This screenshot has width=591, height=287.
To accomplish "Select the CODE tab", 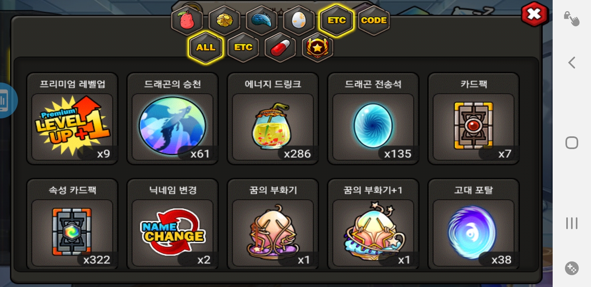I will point(374,20).
